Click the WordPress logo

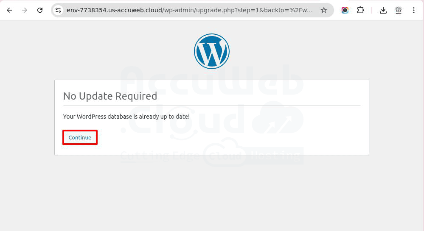pos(212,51)
